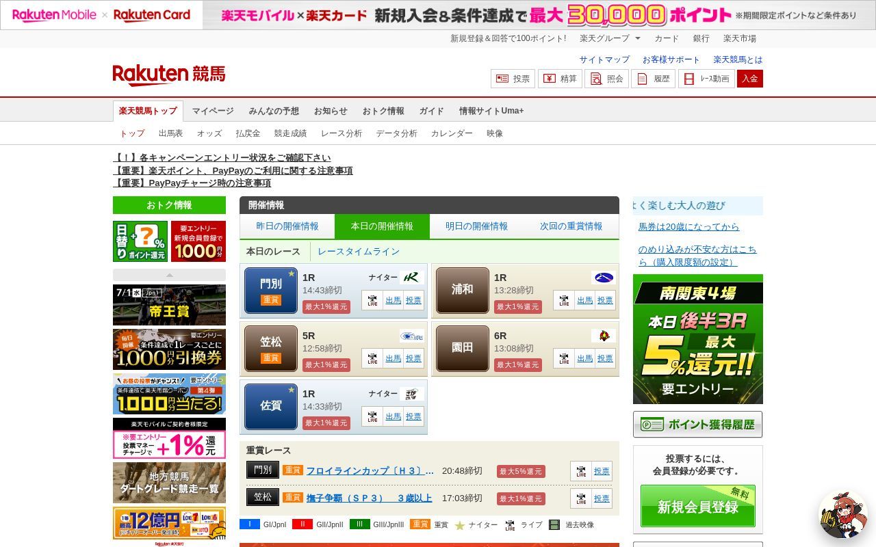Open live icon for 撫子争覇 race

[x=581, y=498]
